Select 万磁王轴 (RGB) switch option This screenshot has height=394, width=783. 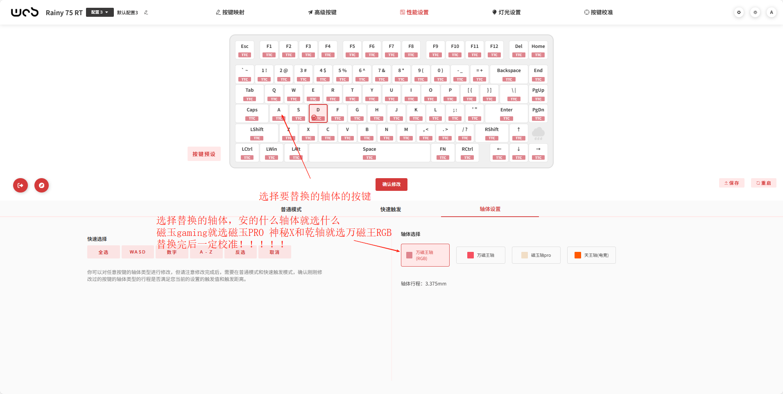(x=425, y=255)
